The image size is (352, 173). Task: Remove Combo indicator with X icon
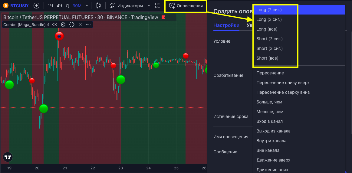click(x=80, y=25)
